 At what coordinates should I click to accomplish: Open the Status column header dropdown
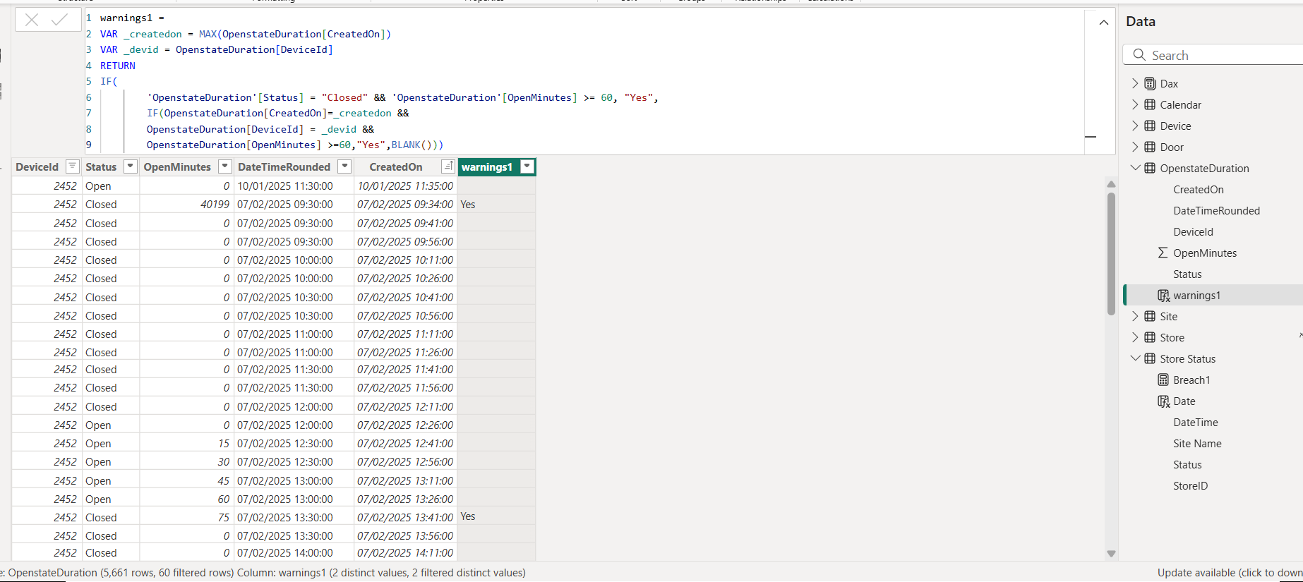130,166
